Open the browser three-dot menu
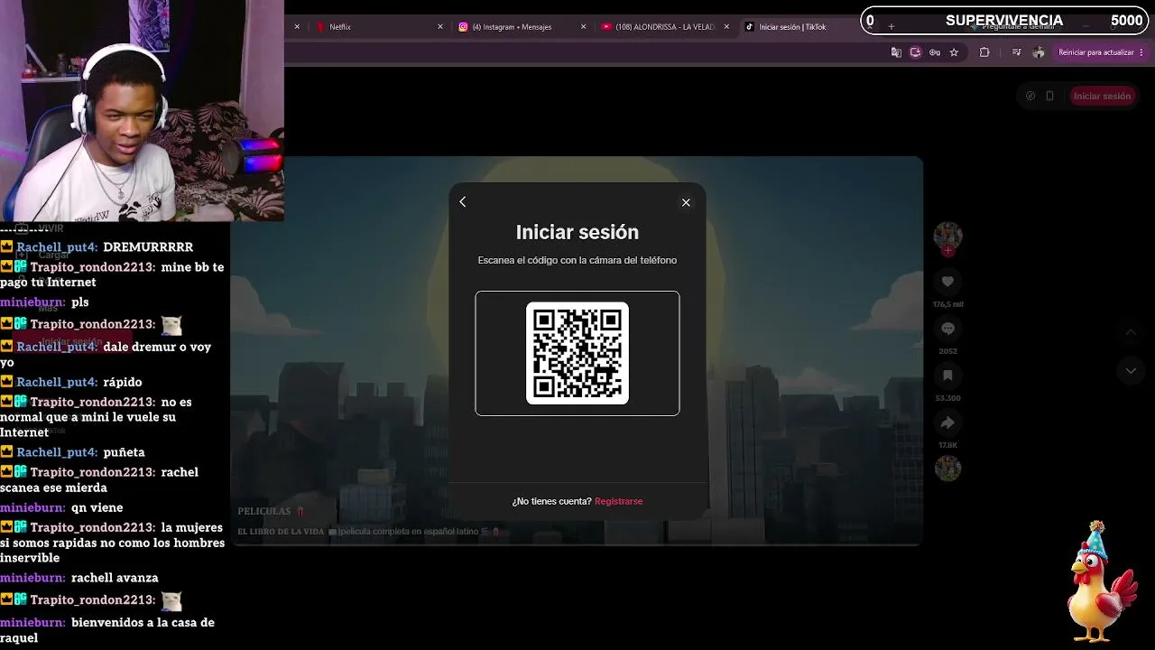 coord(1141,52)
